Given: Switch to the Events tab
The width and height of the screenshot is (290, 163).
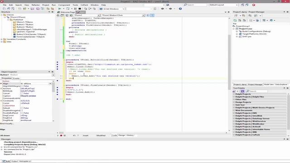Looking at the screenshot, I should click(16, 78).
